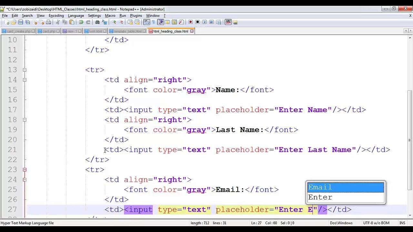Open the Encoding menu
Screen dimensions: 413x232
tap(56, 15)
